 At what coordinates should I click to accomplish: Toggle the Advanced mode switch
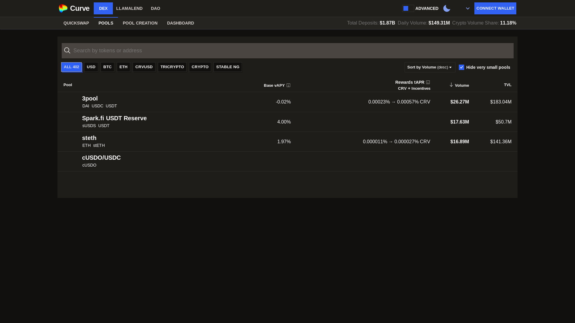[408, 8]
